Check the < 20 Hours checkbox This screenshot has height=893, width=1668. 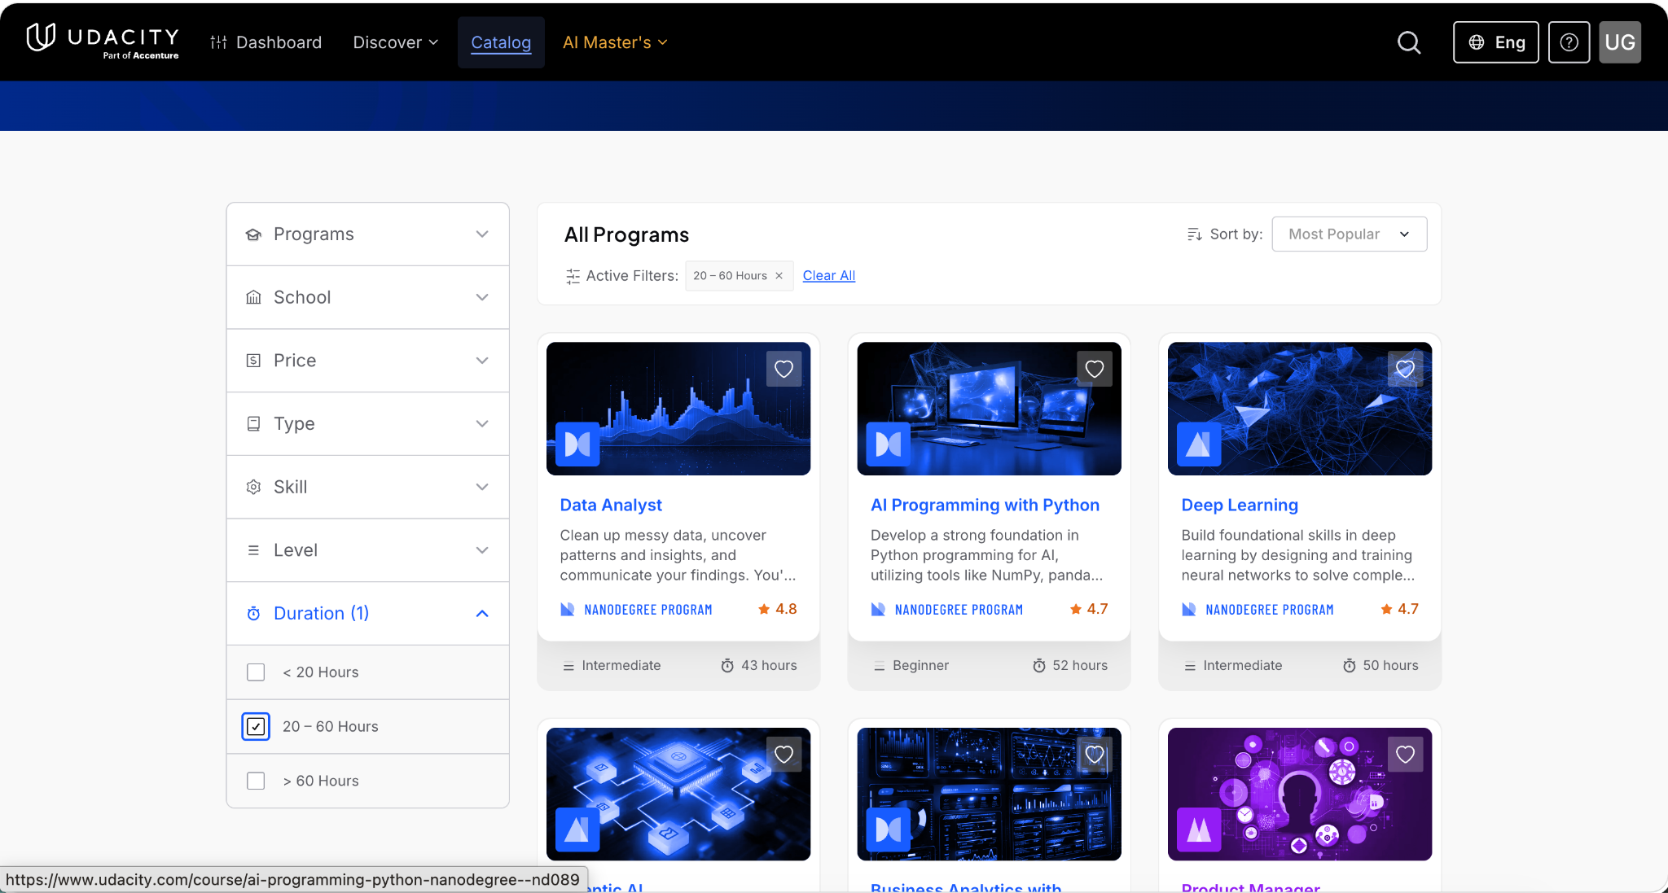(x=256, y=672)
